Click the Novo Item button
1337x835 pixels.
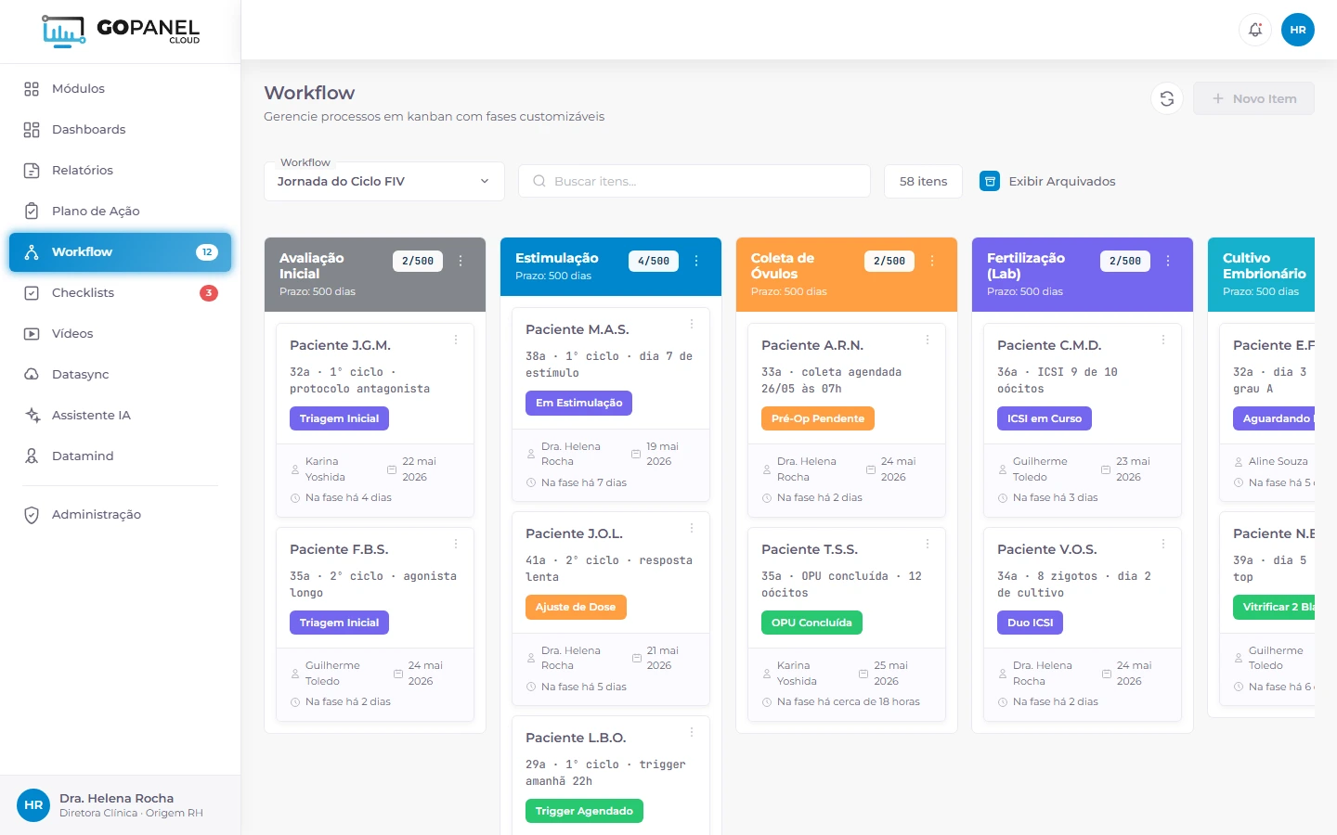pyautogui.click(x=1253, y=98)
